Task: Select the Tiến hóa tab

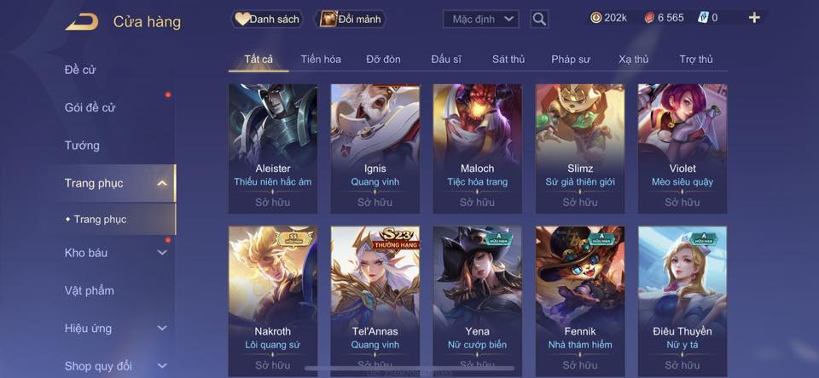Action: pos(321,60)
